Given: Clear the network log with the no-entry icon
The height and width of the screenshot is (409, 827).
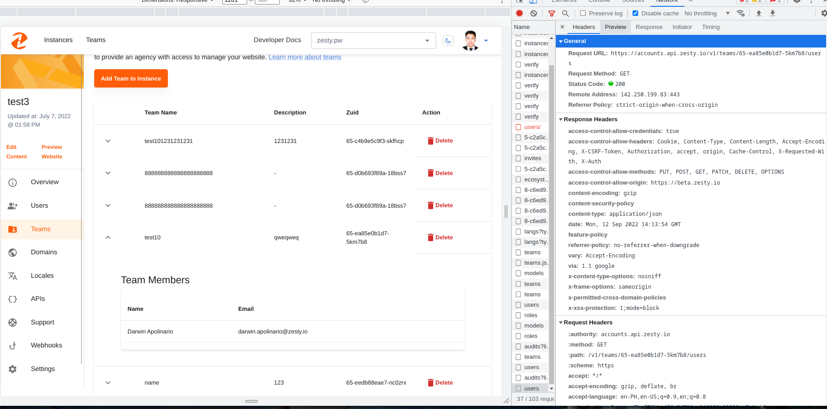Looking at the screenshot, I should tap(534, 13).
